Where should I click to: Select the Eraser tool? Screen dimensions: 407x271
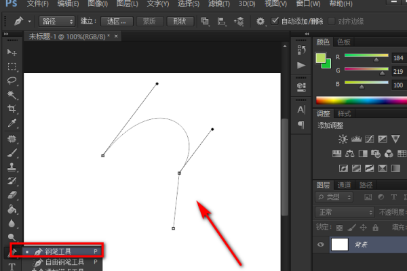click(x=12, y=194)
